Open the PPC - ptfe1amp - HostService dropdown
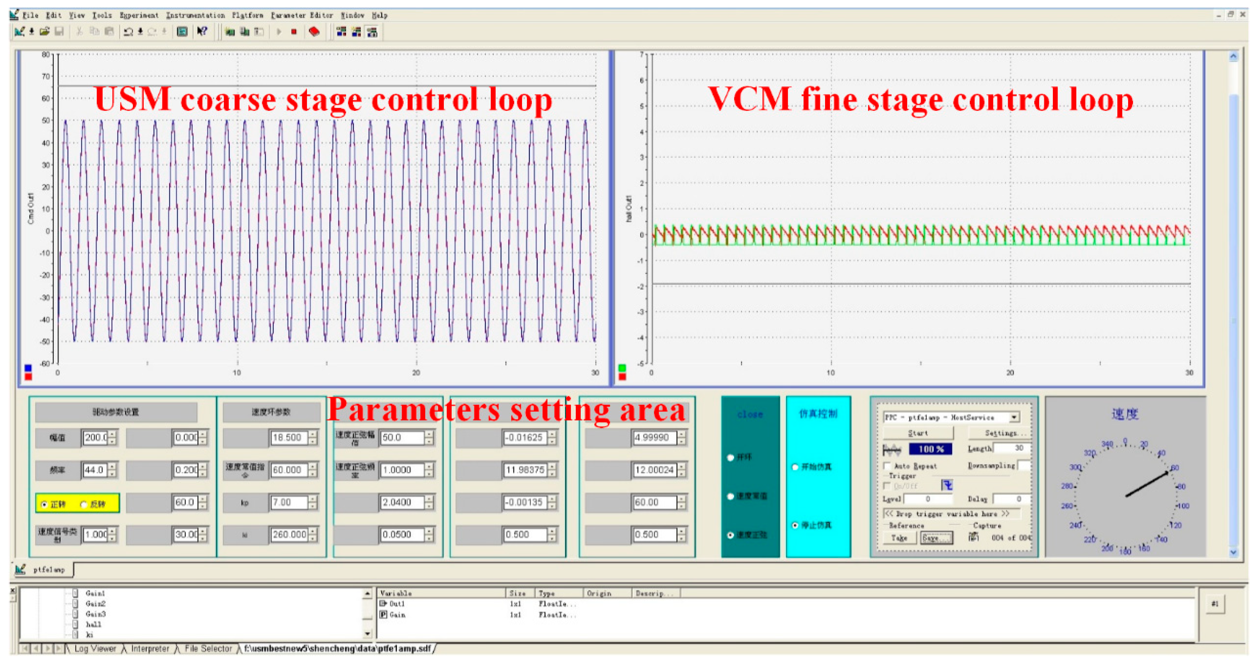Screen dimensions: 1256x665 pos(1014,417)
